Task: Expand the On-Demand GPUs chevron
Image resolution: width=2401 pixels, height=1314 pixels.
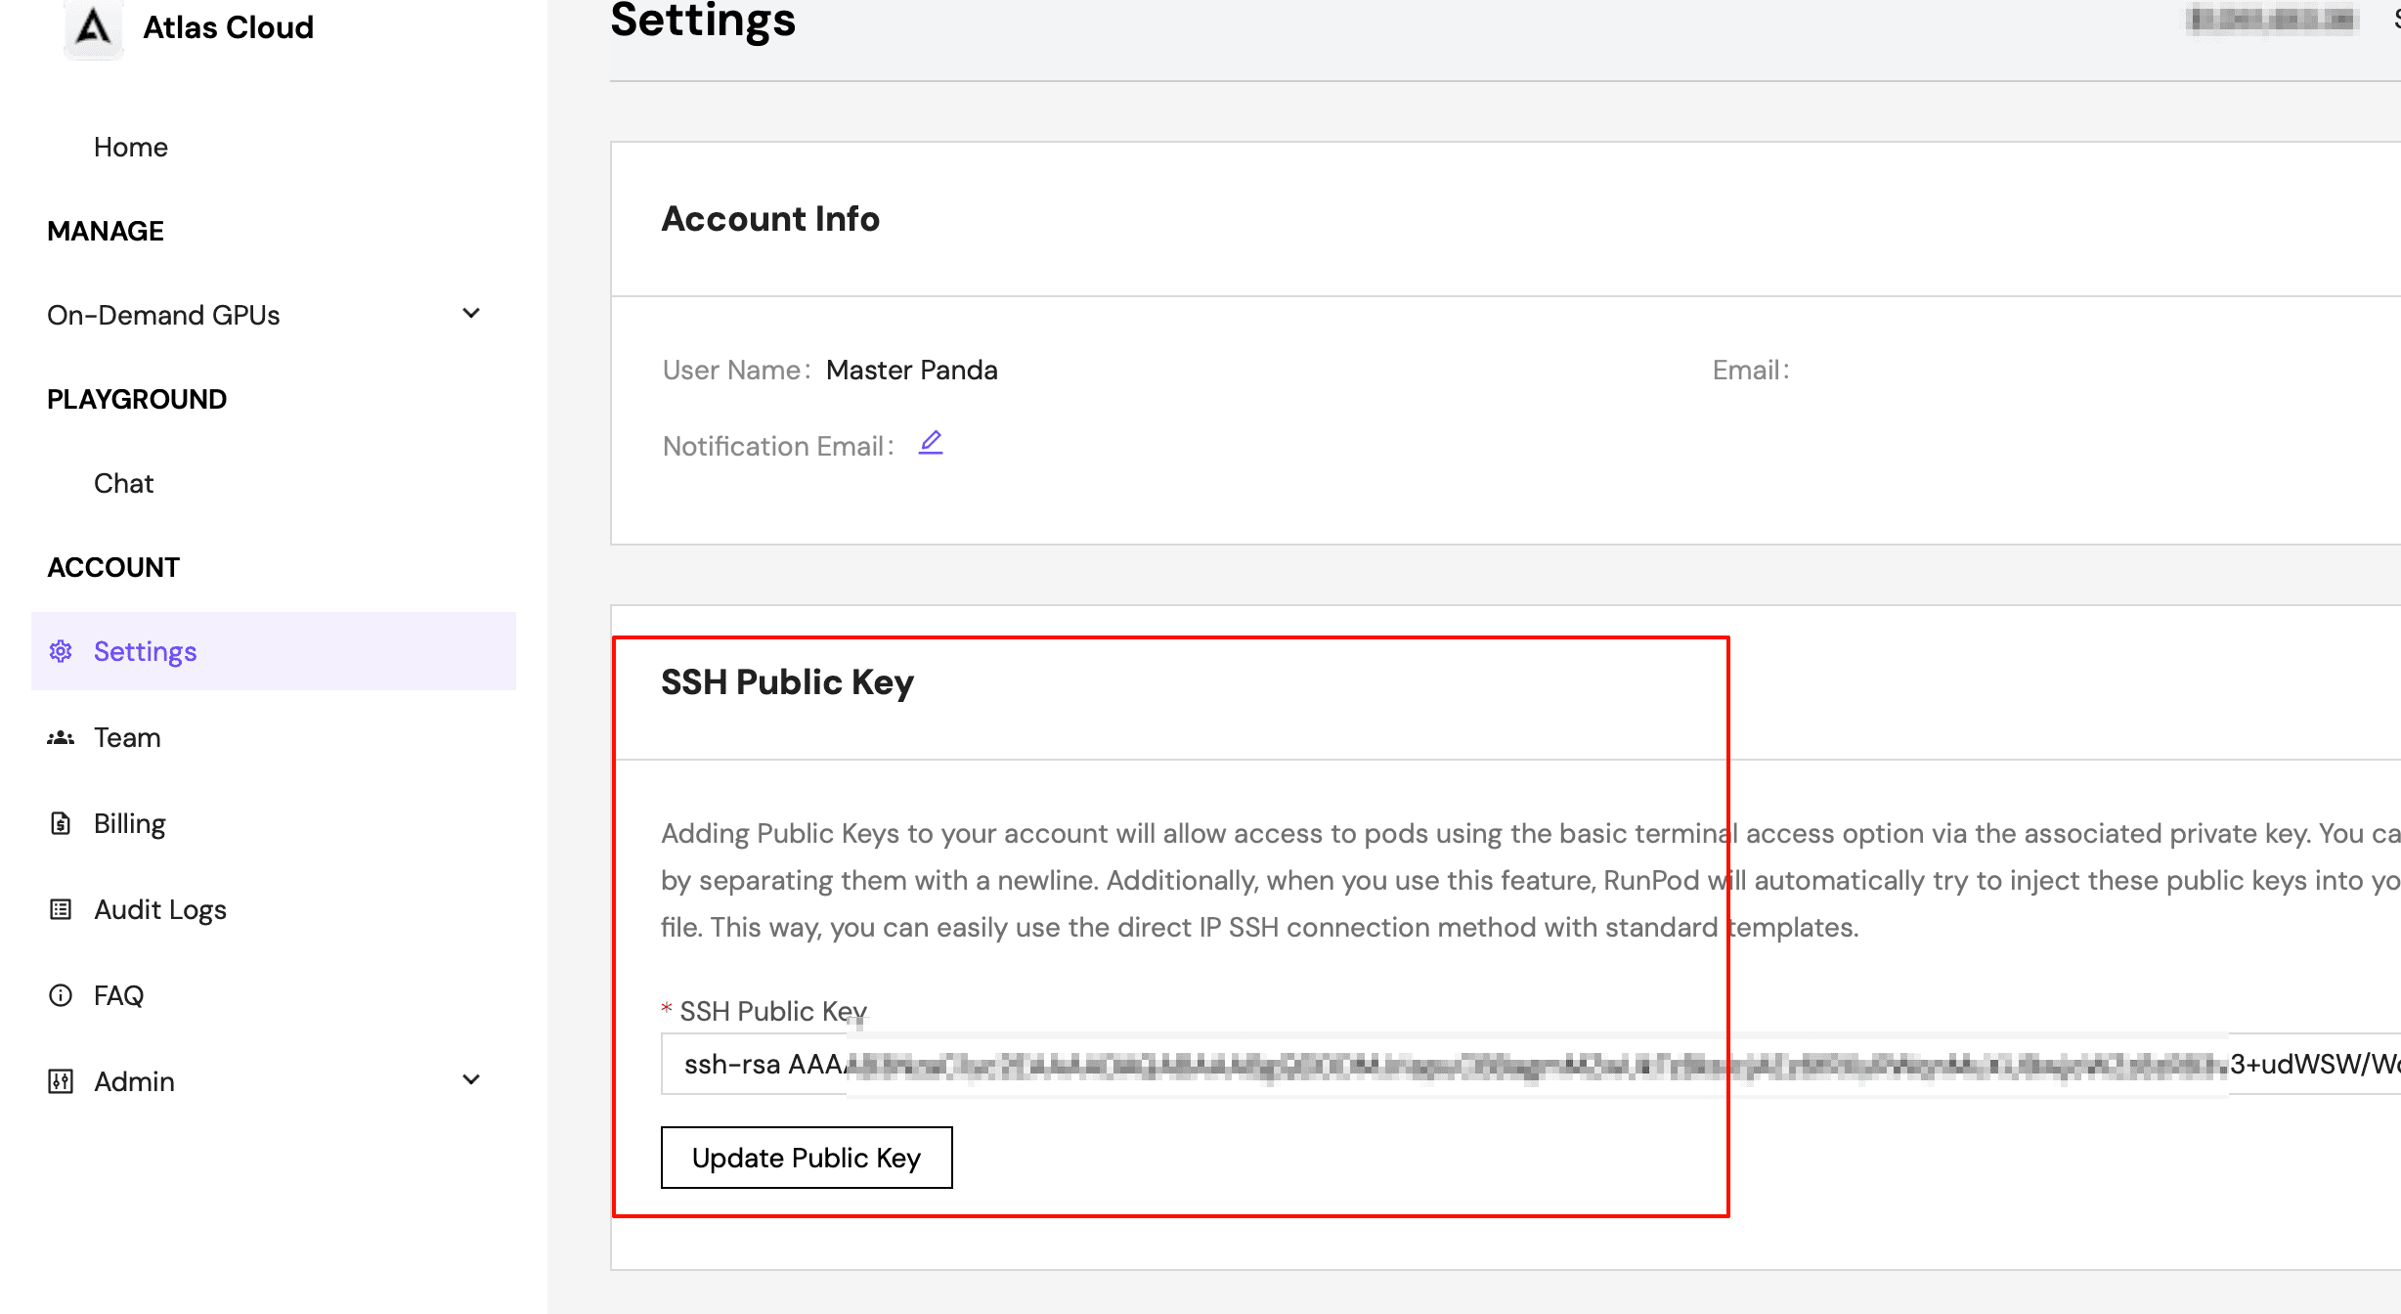Action: pyautogui.click(x=471, y=314)
